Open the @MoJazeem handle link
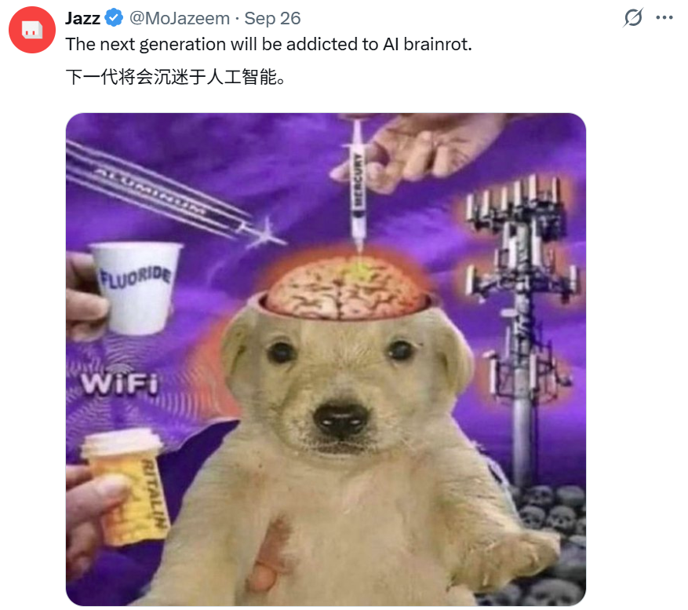 point(180,18)
